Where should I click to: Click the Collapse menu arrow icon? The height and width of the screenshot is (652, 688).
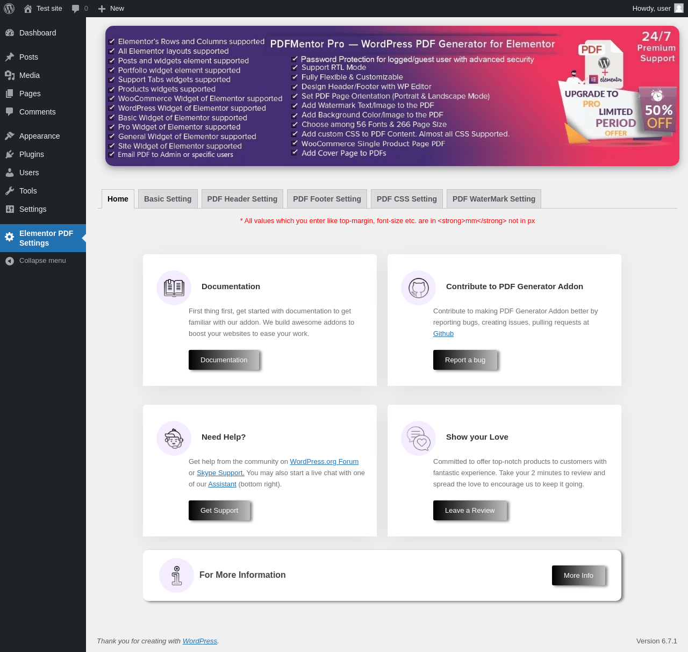tap(10, 261)
